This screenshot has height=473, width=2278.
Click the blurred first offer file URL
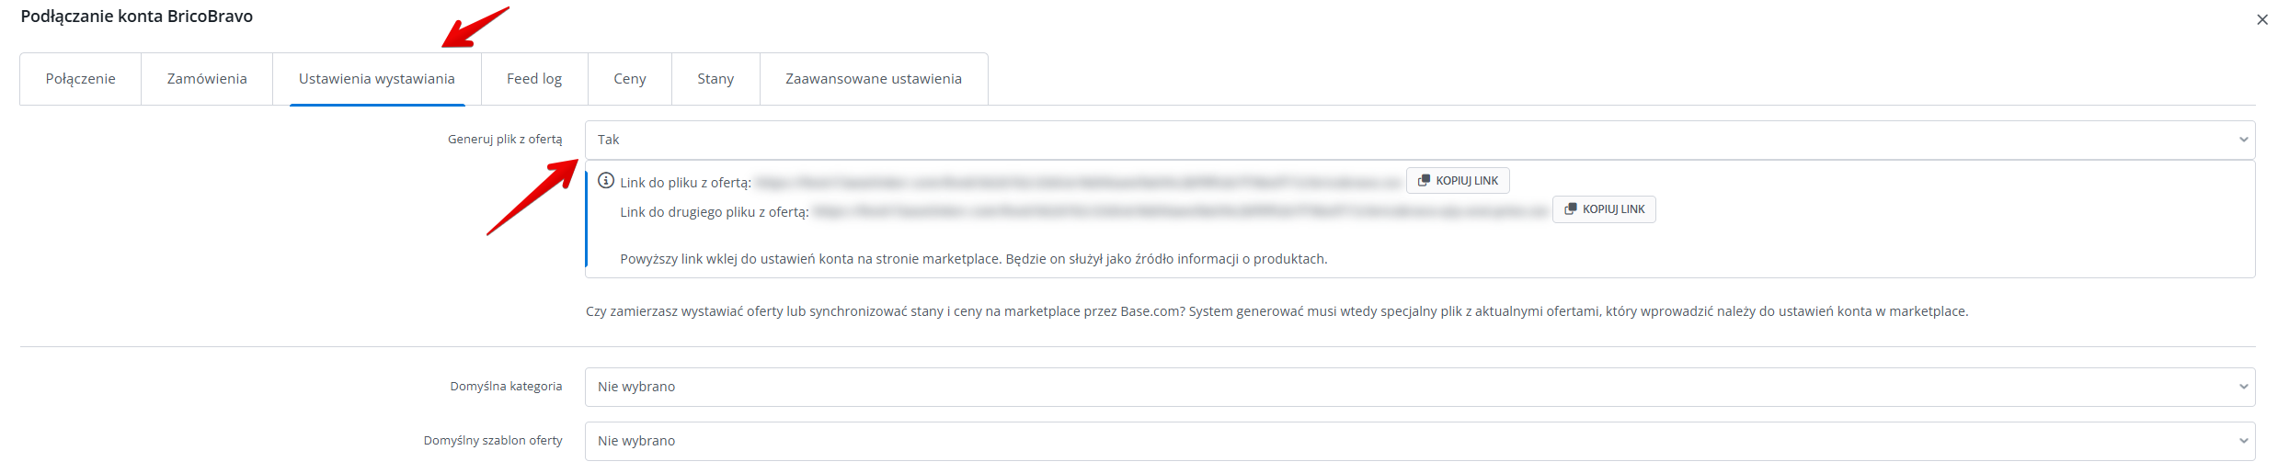coord(1078,183)
